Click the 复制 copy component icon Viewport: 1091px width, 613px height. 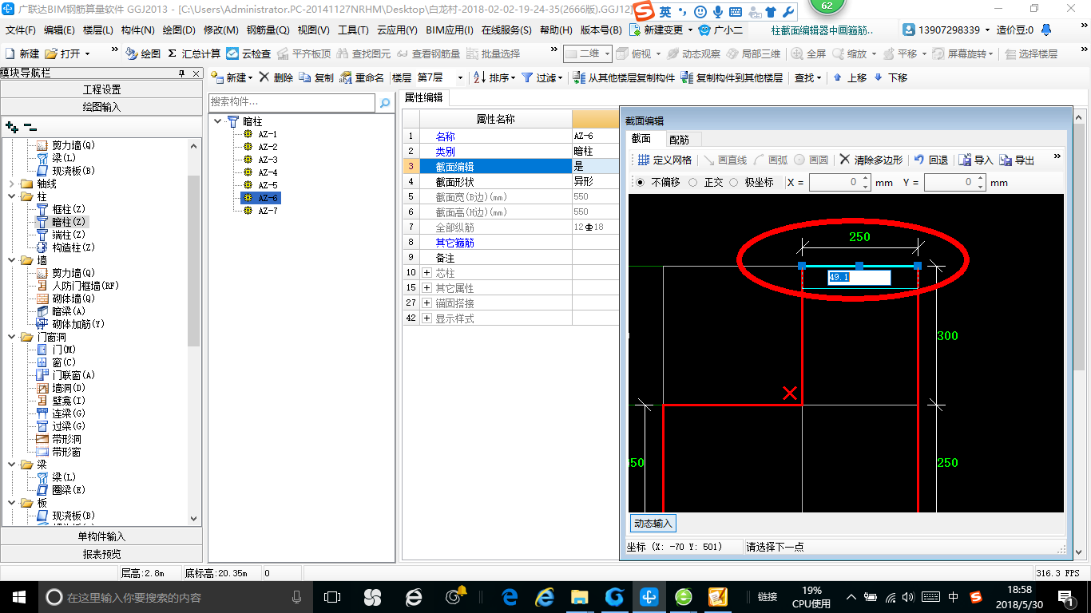(x=306, y=77)
